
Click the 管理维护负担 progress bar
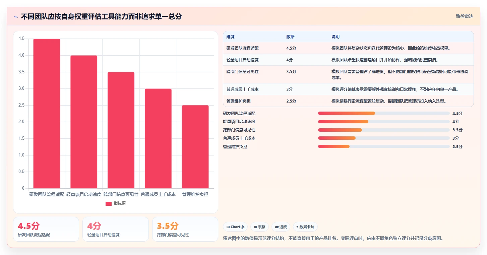(x=384, y=146)
